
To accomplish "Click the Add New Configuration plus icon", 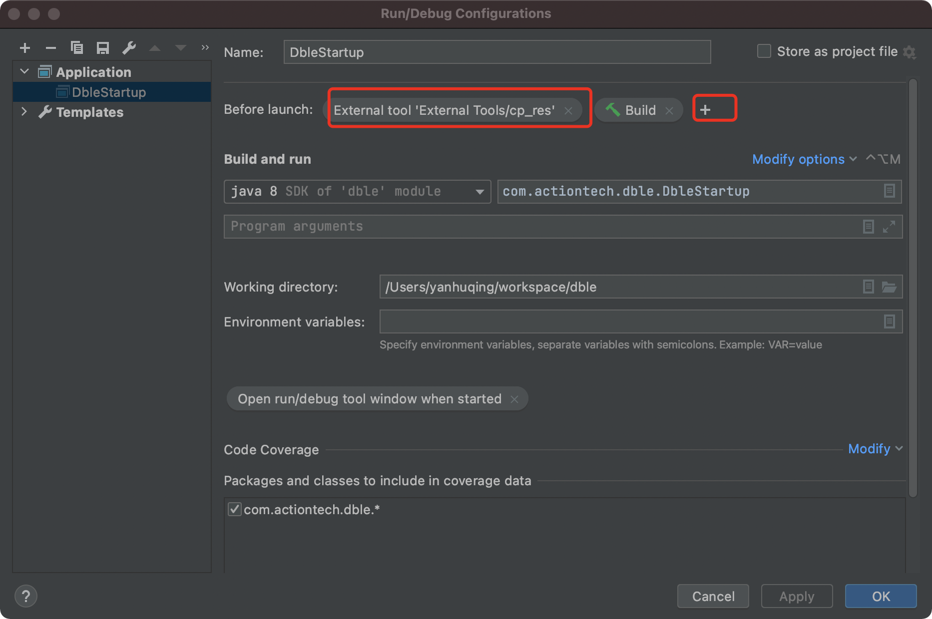I will pos(25,48).
